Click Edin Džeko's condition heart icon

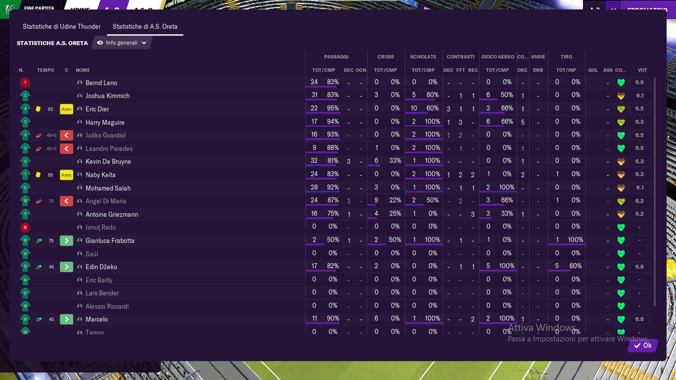click(x=621, y=267)
